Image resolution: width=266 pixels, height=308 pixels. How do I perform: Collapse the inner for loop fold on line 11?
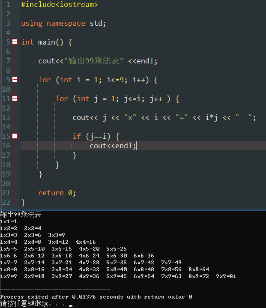(15, 99)
